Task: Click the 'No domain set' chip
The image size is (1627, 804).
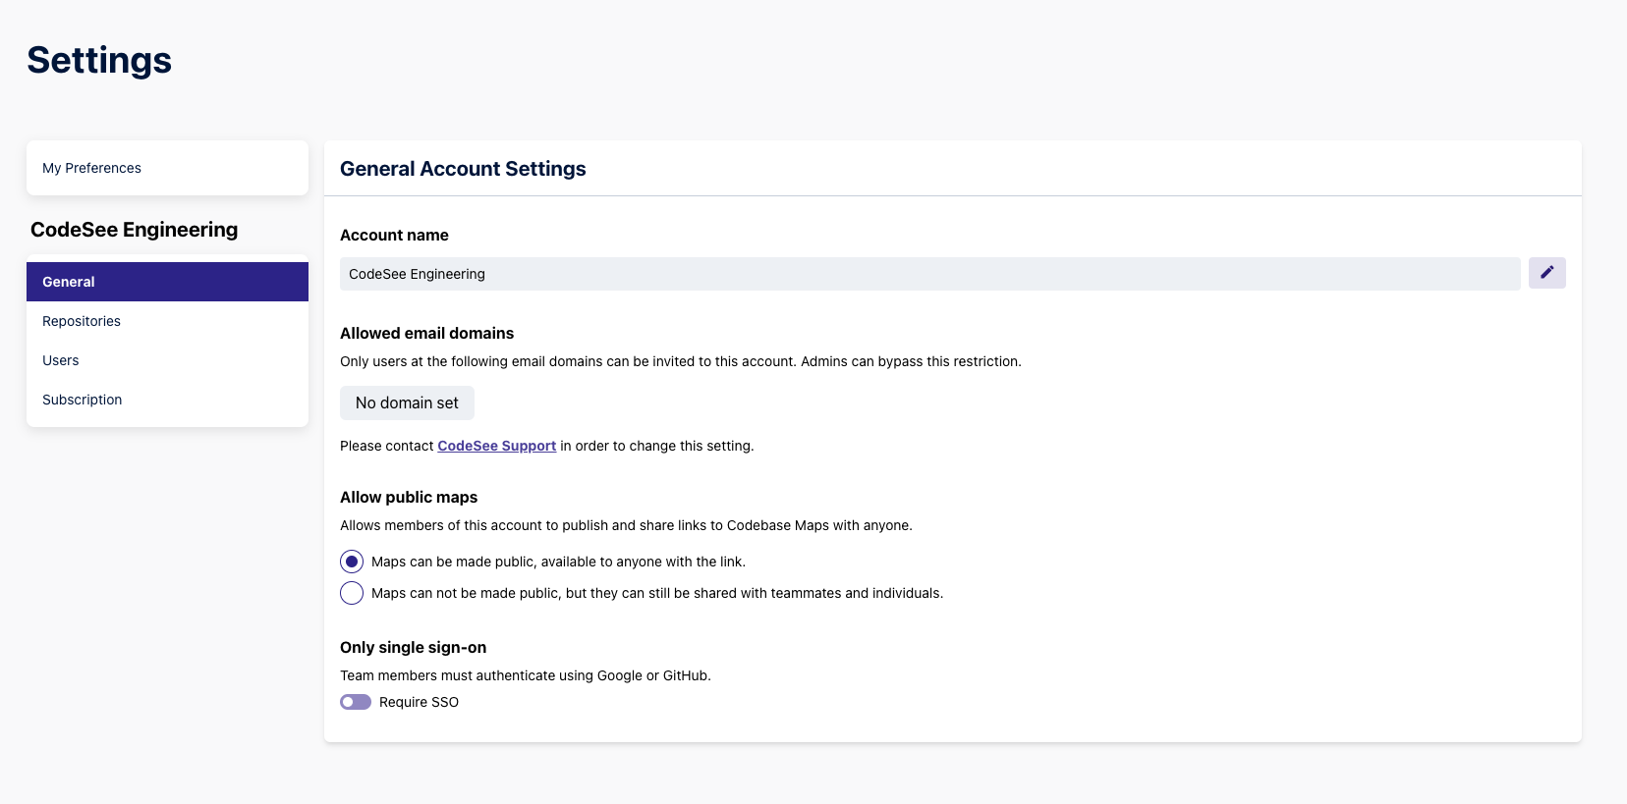Action: point(407,402)
